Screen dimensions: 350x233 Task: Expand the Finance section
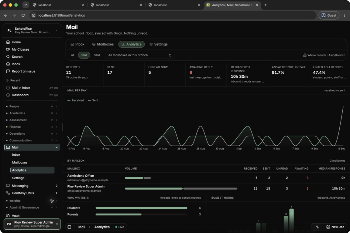(32, 127)
